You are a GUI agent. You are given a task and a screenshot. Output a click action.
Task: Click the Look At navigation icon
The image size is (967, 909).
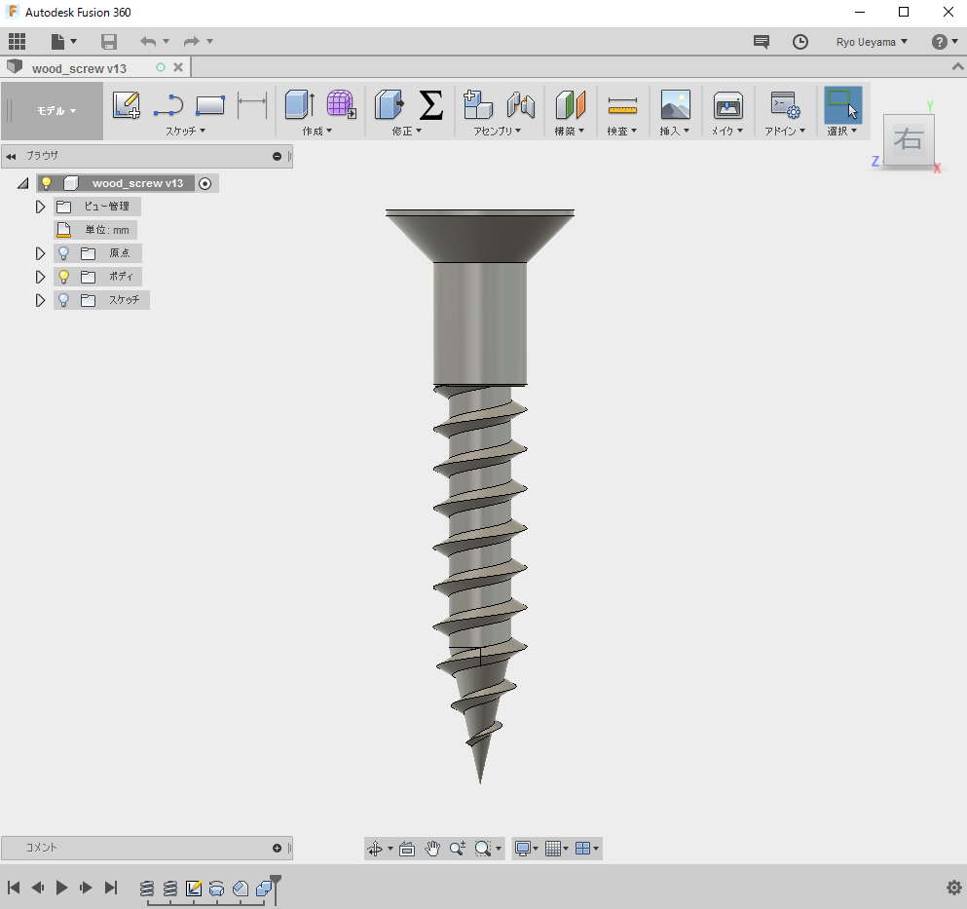coord(407,850)
